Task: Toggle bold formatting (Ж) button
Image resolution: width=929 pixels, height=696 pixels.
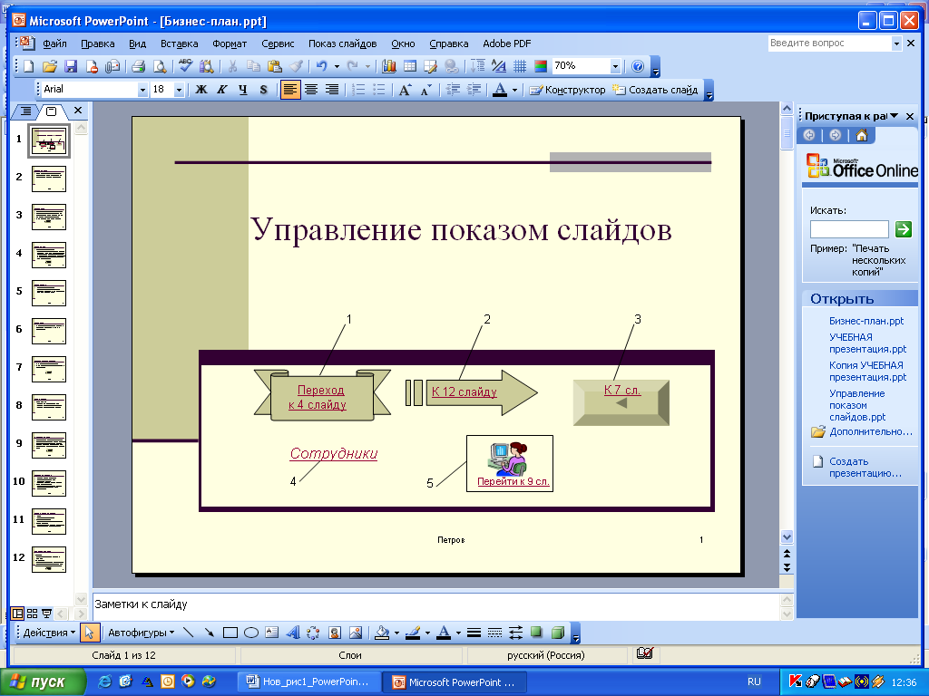Action: (201, 90)
